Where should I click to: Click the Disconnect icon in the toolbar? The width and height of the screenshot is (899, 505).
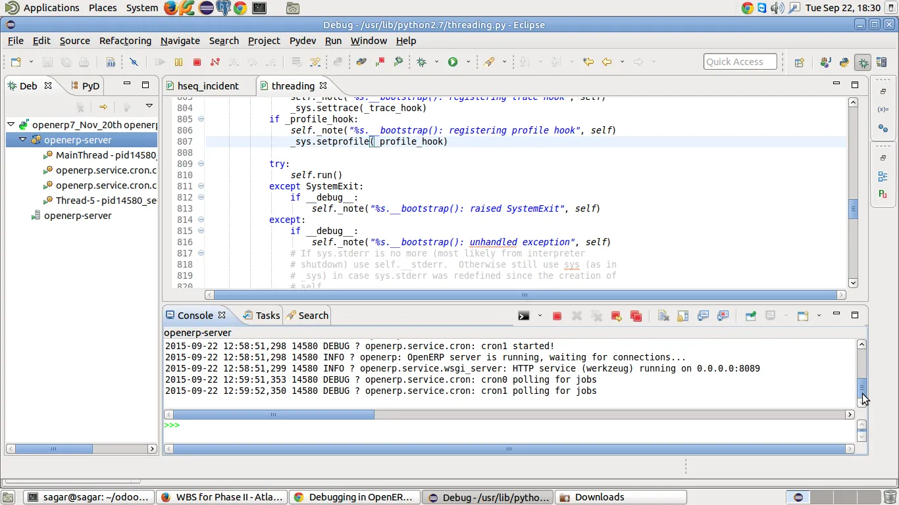pos(215,62)
